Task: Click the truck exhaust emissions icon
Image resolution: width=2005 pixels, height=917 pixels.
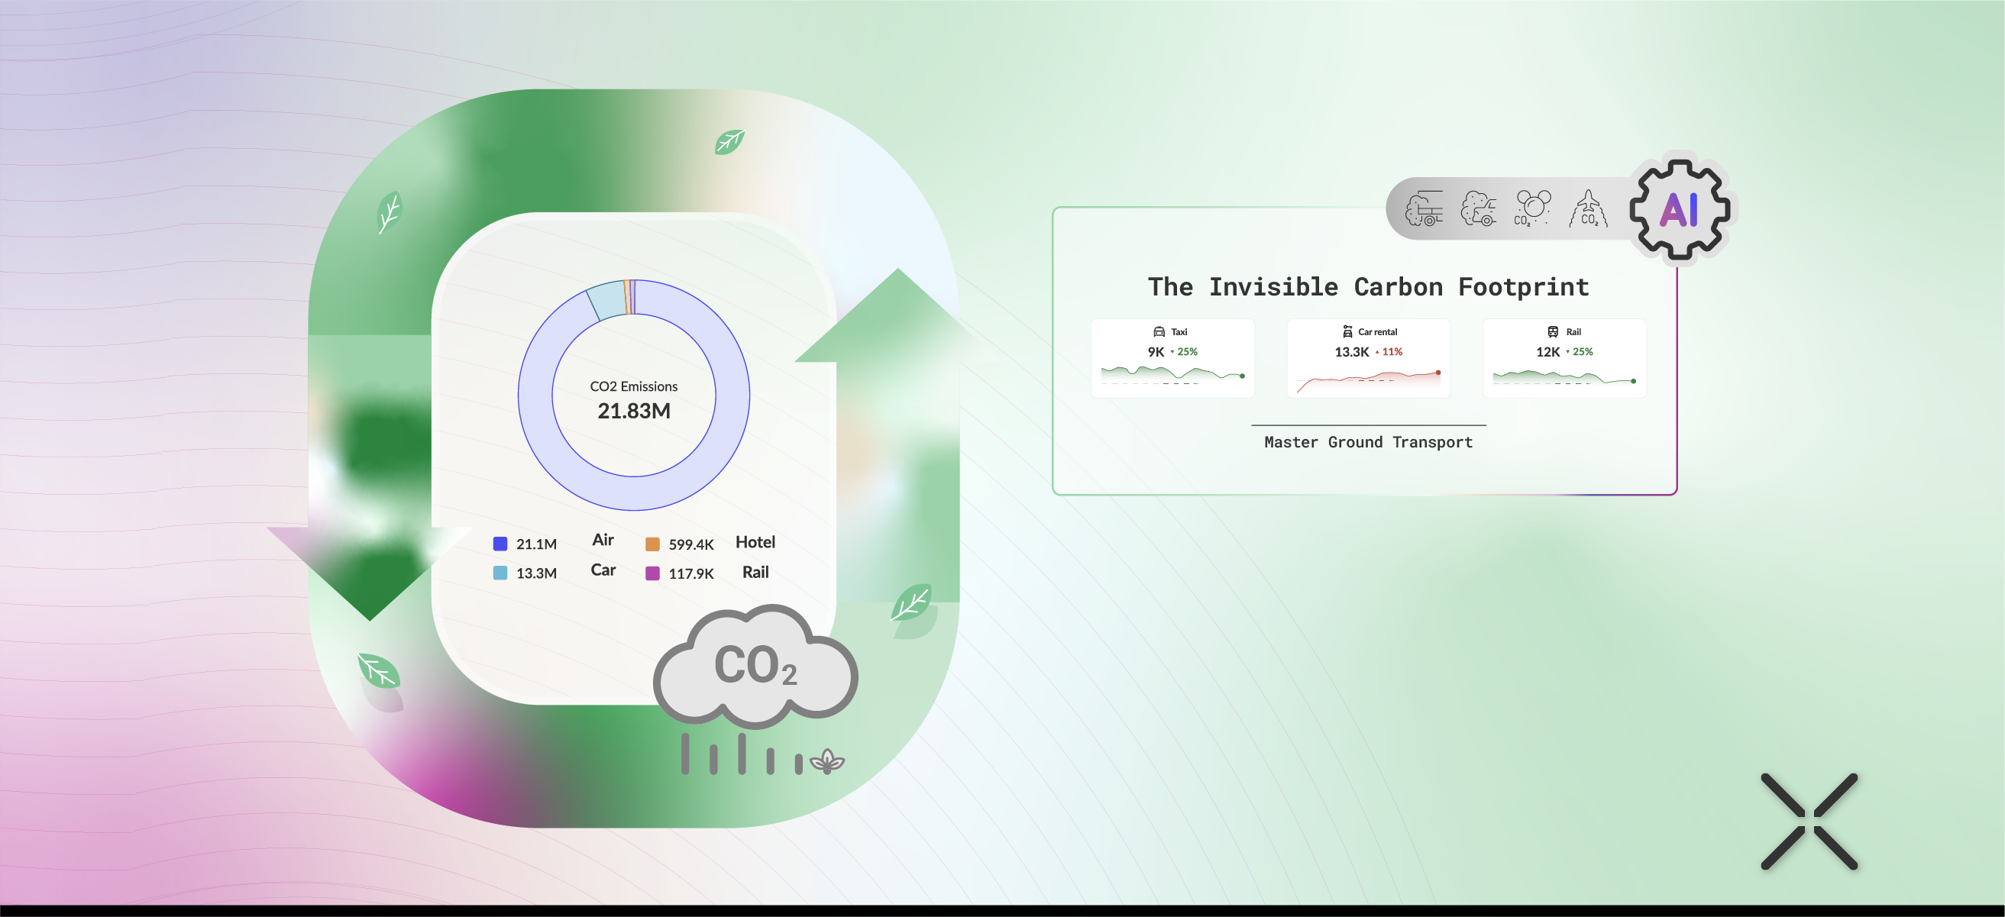Action: pos(1424,208)
